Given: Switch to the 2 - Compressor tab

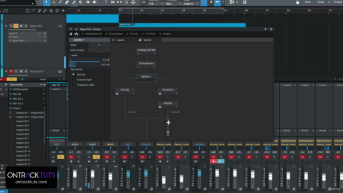Looking at the screenshot, I should (x=114, y=34).
